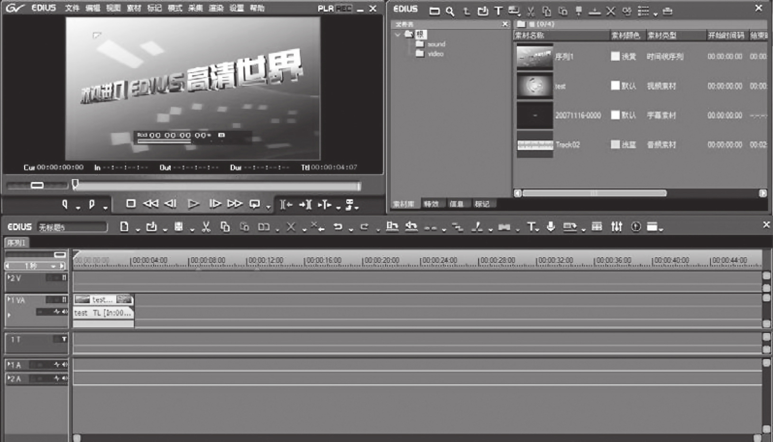Click the create title T icon in the bin

click(498, 11)
